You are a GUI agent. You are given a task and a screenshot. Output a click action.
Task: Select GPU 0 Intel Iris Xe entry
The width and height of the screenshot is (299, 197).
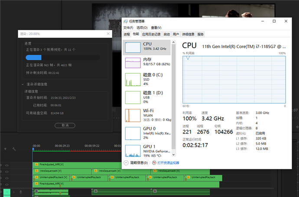pos(147,133)
